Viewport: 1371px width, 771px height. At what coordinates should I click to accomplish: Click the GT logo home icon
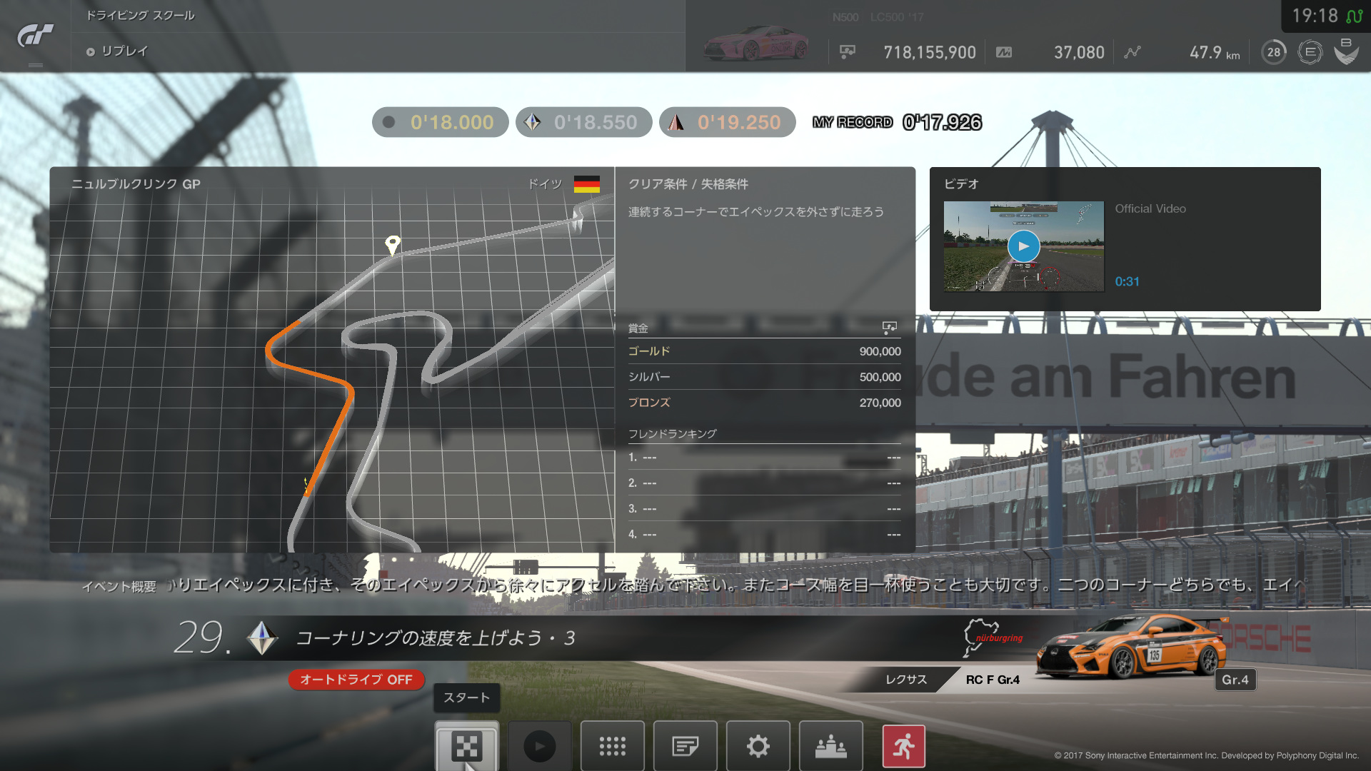(35, 35)
